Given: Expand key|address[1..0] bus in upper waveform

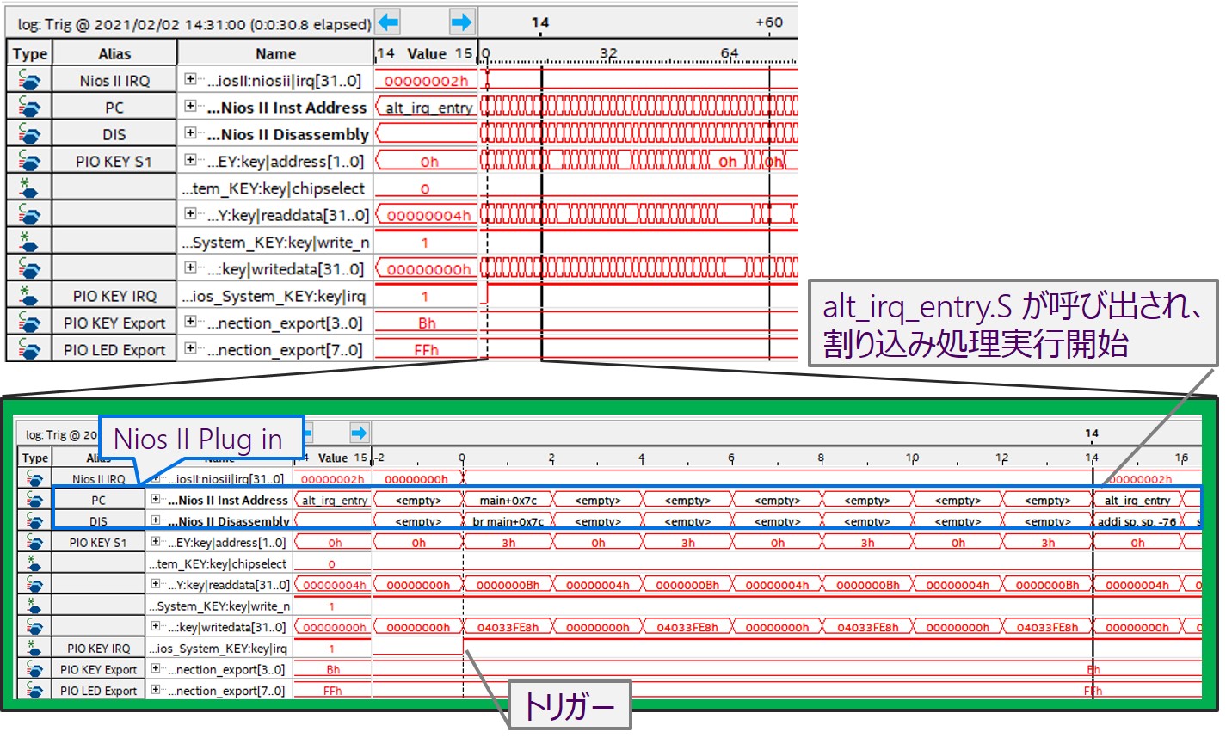Looking at the screenshot, I should point(190,160).
